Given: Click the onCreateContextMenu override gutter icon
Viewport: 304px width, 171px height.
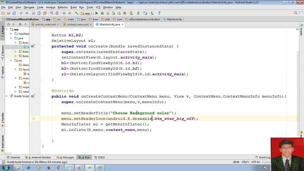Looking at the screenshot, I should click(x=33, y=96).
